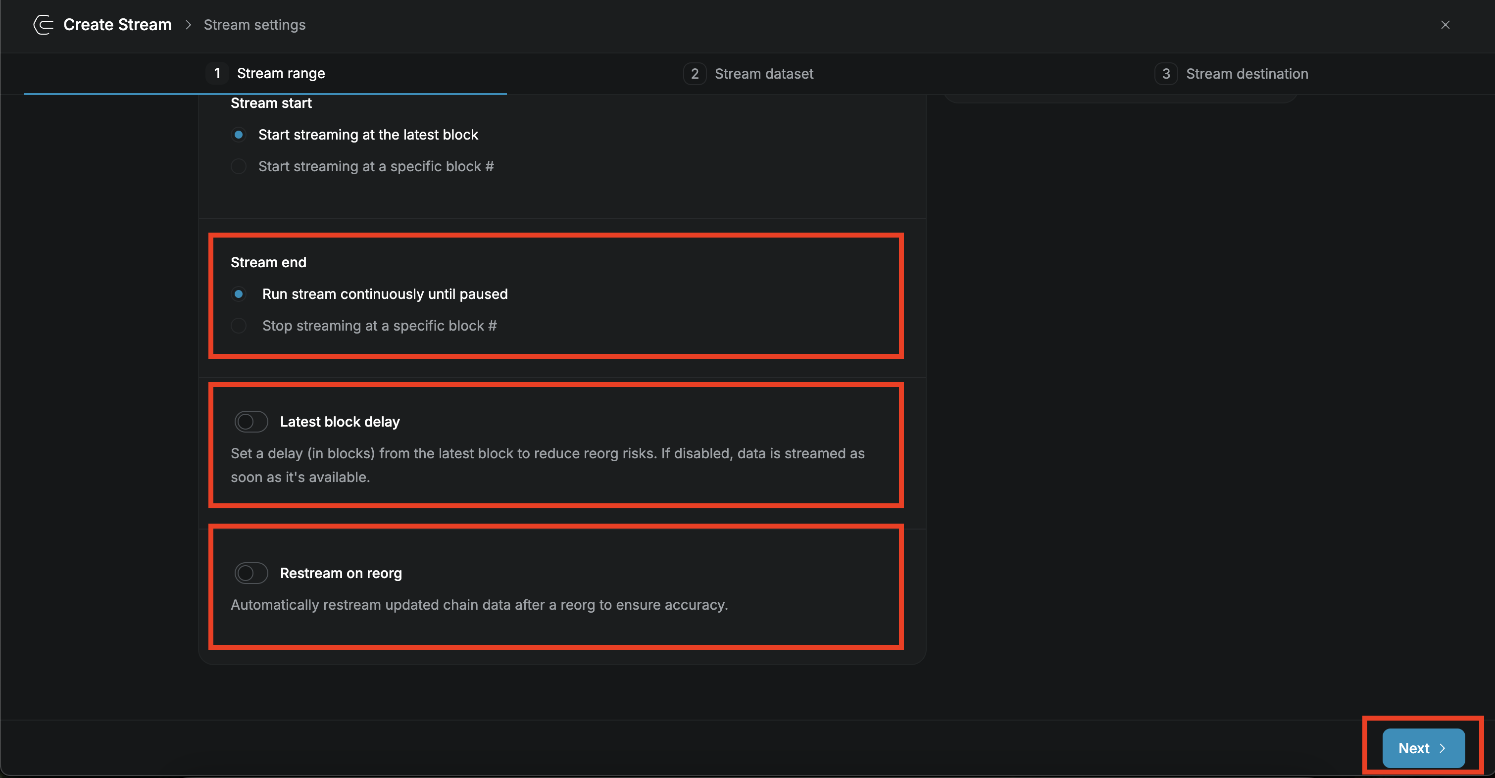Screen dimensions: 1495x778
Task: Click the chevron arrow inside the Next button
Action: [1444, 747]
